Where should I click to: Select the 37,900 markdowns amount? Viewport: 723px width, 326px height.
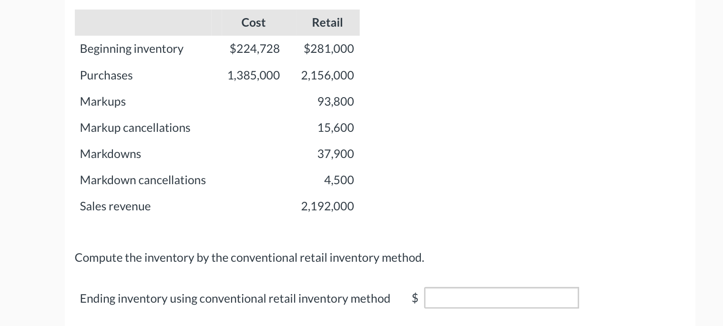tap(335, 154)
